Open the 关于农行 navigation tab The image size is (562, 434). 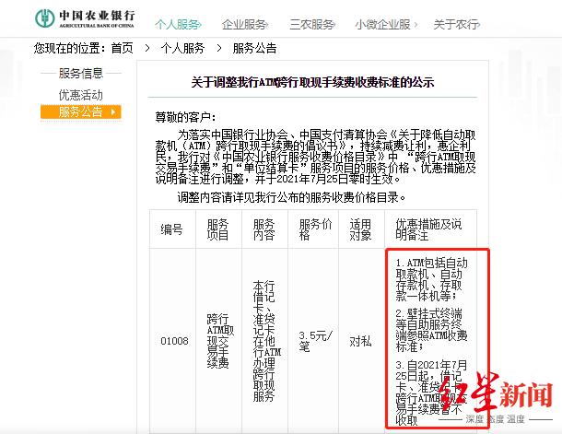pyautogui.click(x=457, y=24)
